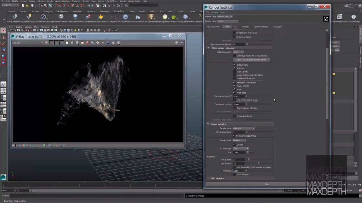
Task: Click the white circle alpha icon in frame buffer
Action: tap(67, 43)
